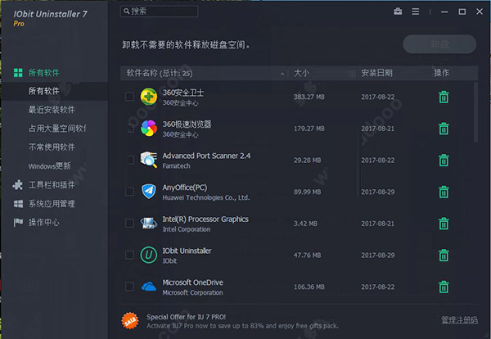
Task: Open Windows更新 section
Action: click(x=49, y=165)
